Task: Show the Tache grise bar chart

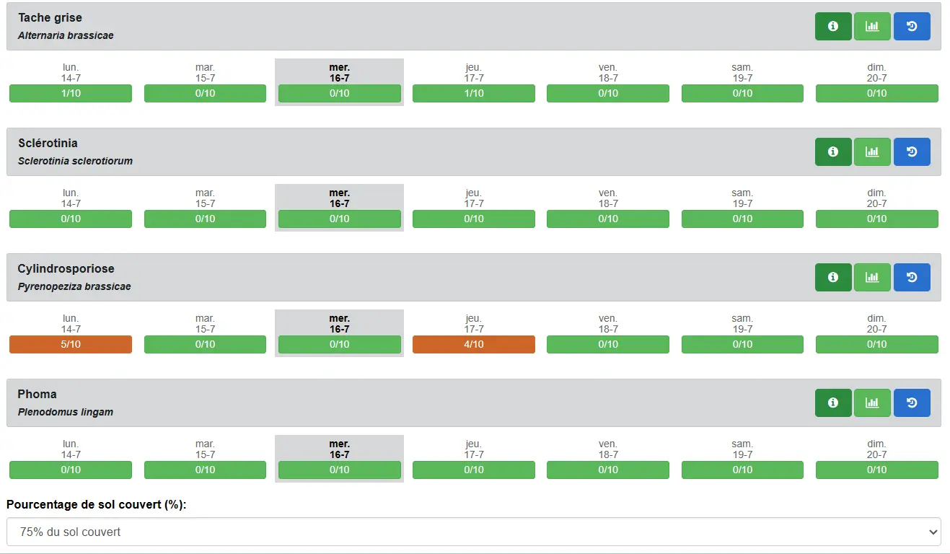Action: [872, 27]
